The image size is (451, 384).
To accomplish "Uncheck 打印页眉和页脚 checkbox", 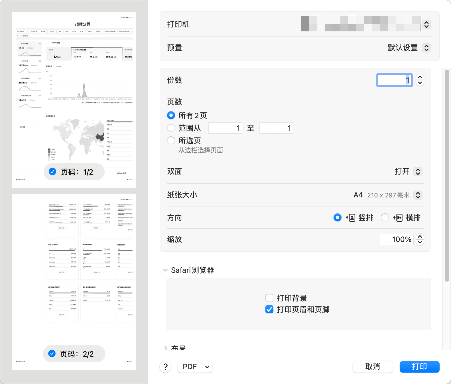I will pos(269,310).
